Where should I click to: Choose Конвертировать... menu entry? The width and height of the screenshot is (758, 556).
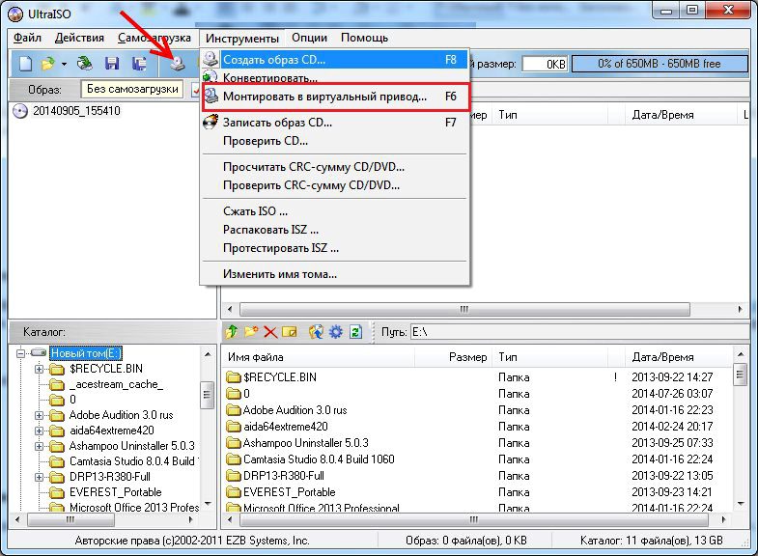click(x=335, y=77)
